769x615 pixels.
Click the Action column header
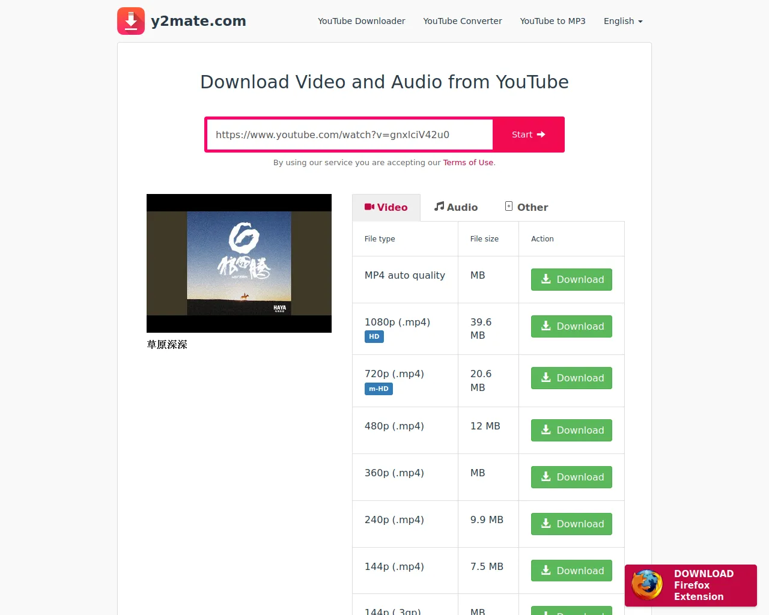pos(543,238)
